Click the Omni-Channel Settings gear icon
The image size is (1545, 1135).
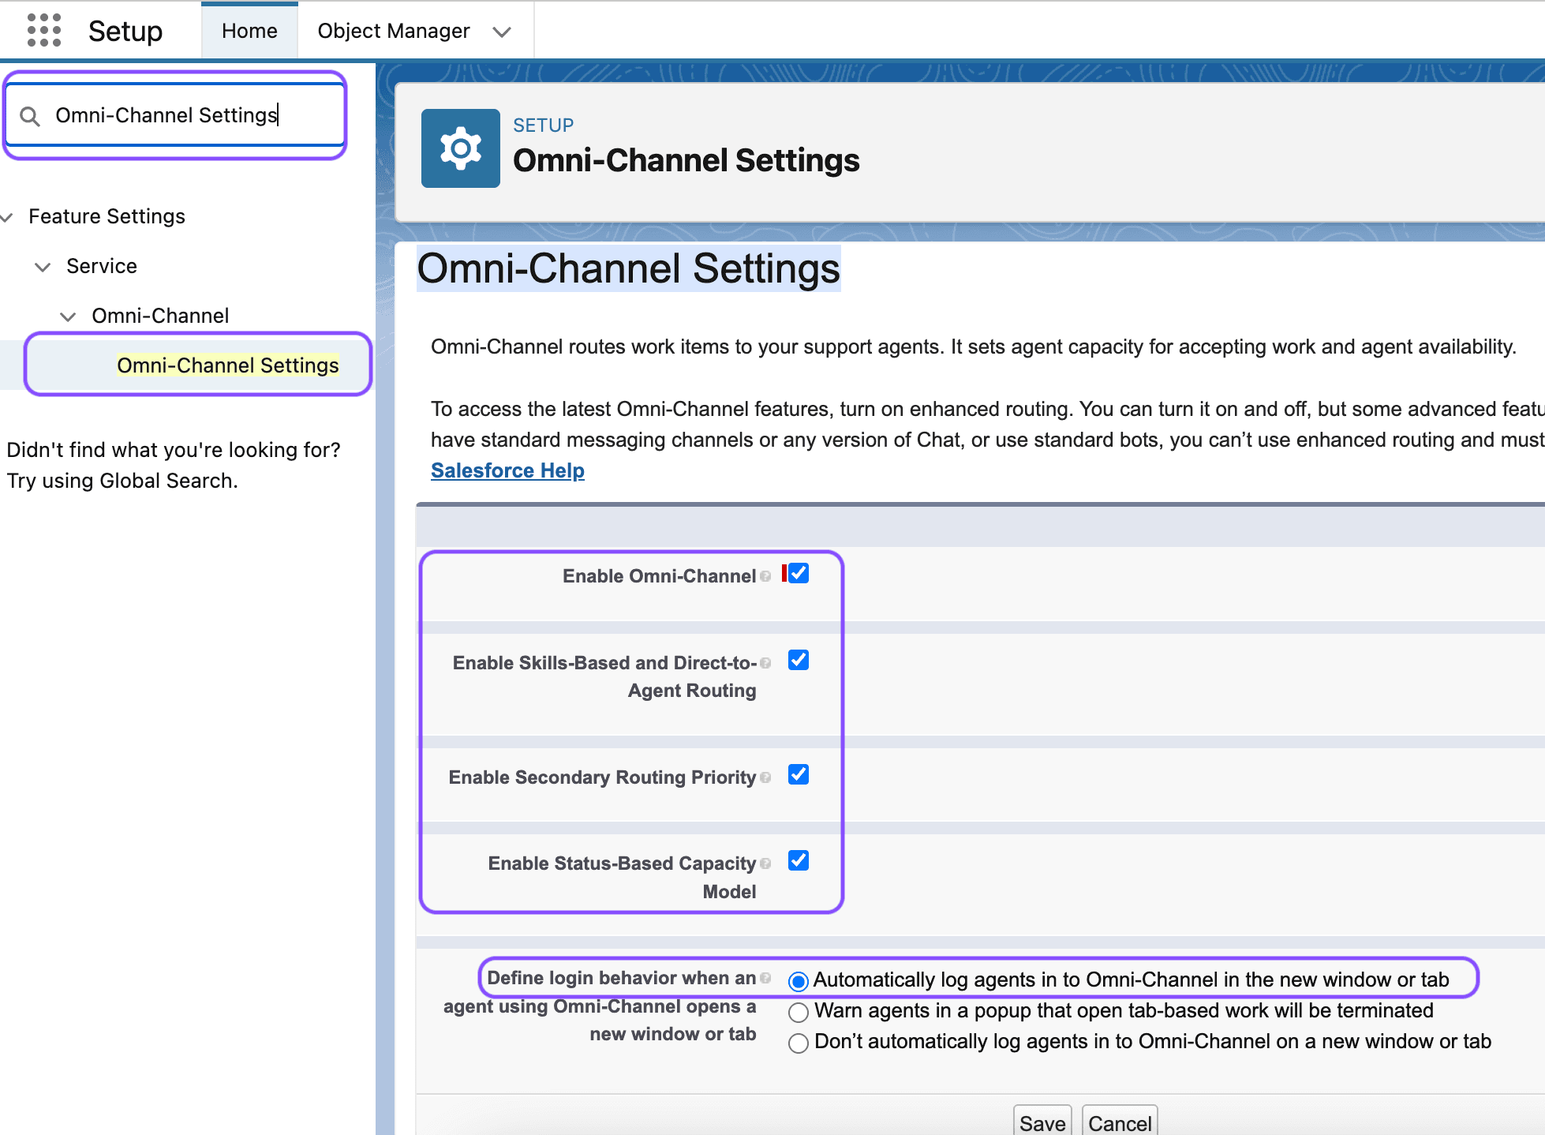tap(461, 148)
